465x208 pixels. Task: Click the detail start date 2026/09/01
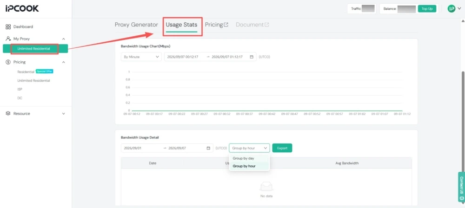click(133, 148)
